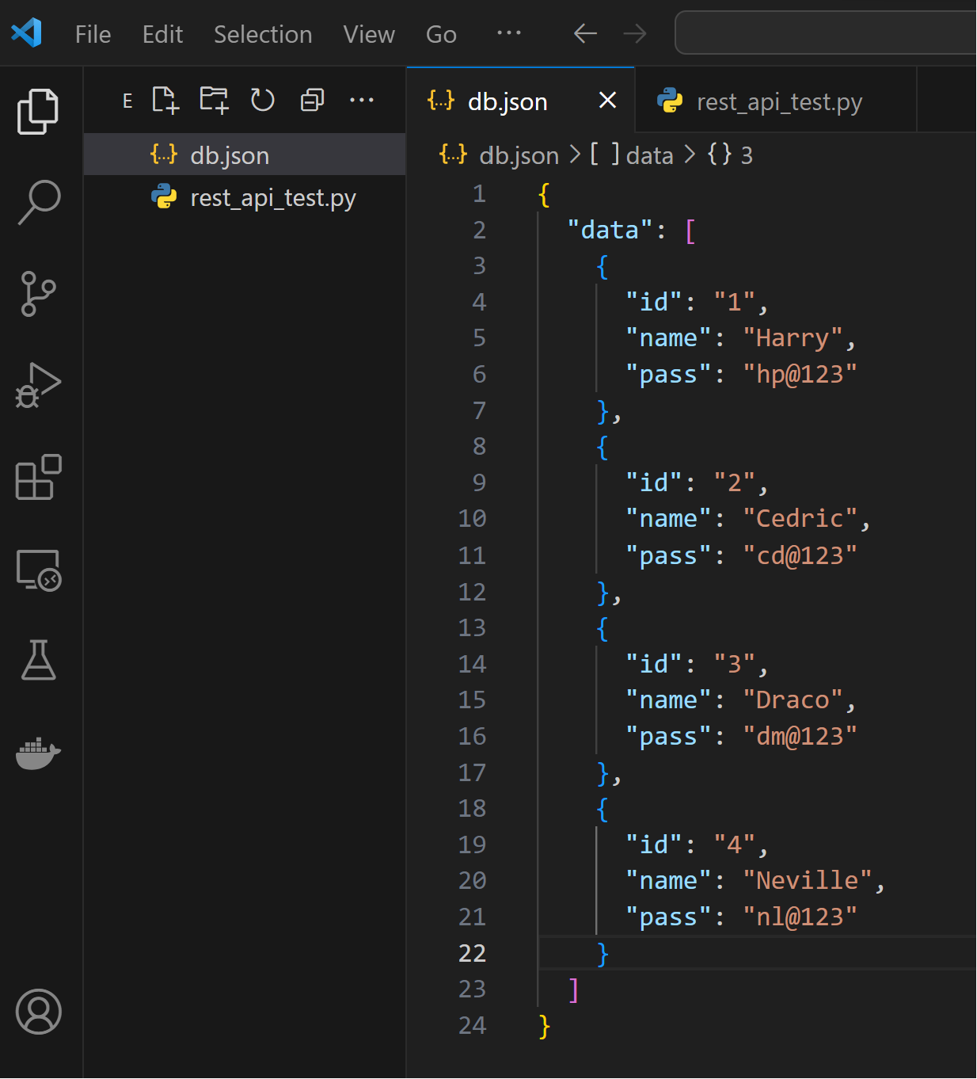Open the Accounts menu

pyautogui.click(x=38, y=1012)
